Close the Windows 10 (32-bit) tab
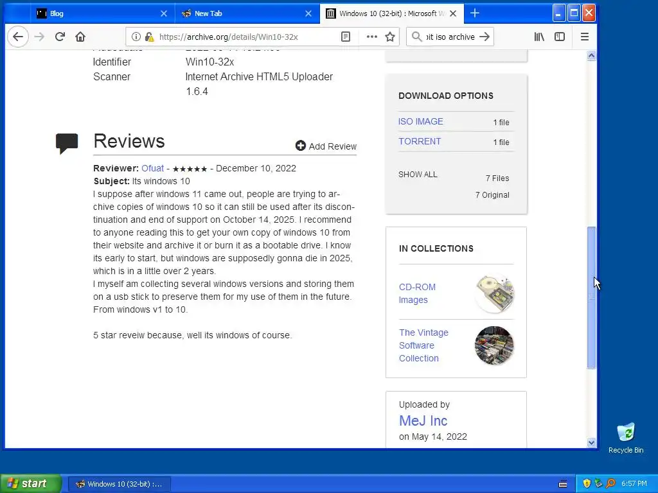The height and width of the screenshot is (493, 658). click(x=453, y=13)
